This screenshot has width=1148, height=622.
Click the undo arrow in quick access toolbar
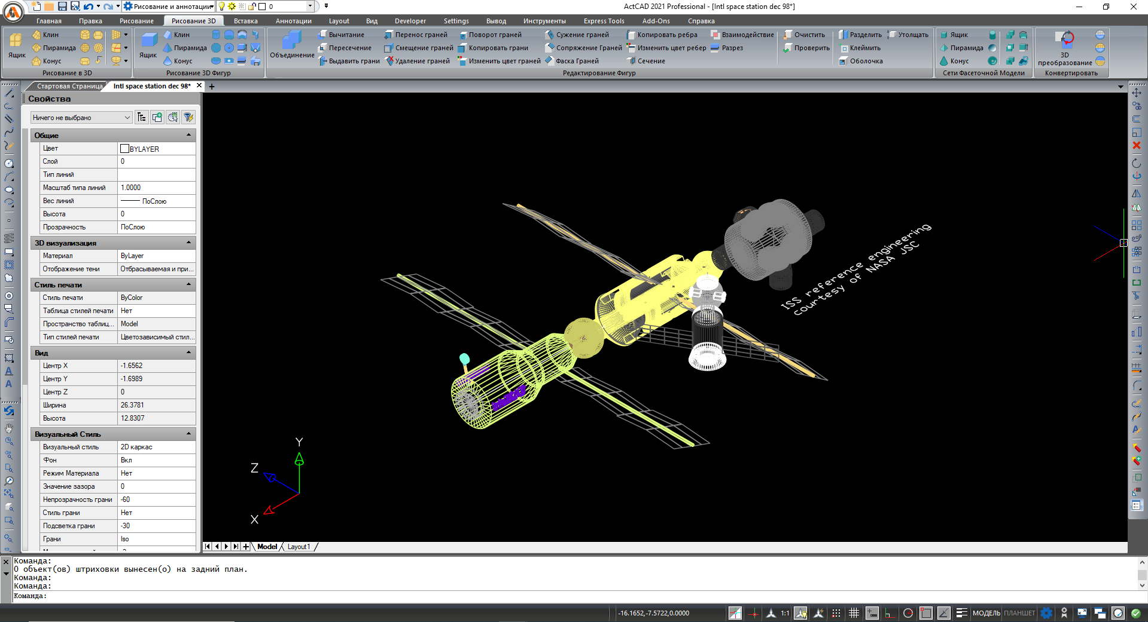tap(89, 7)
